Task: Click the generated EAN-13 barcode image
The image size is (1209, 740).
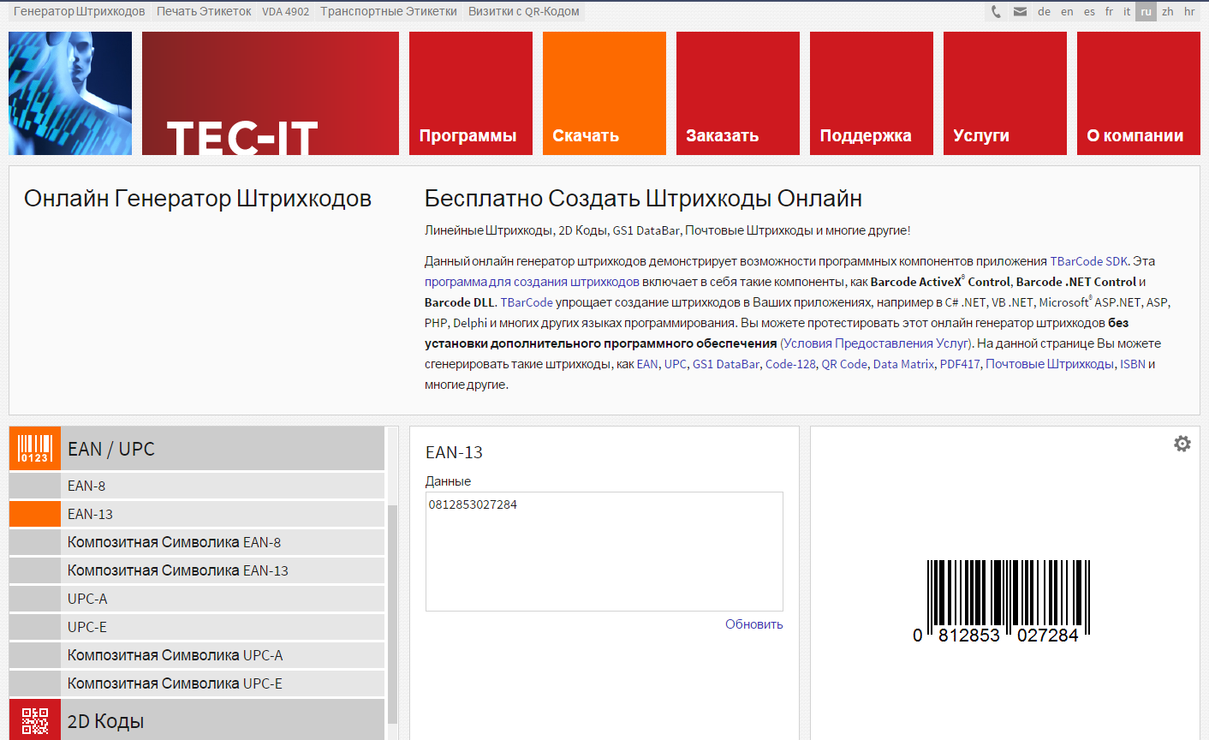Action: 1004,601
